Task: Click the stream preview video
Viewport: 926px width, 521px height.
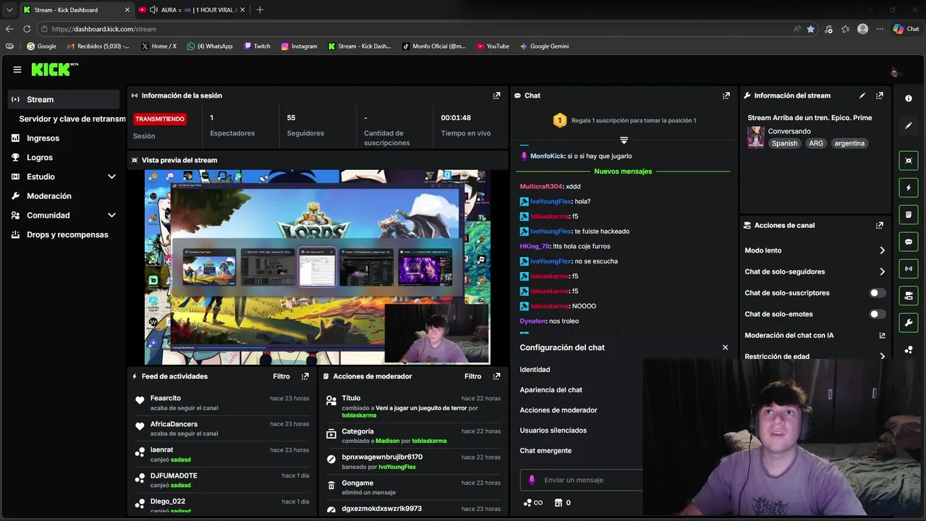Action: point(317,267)
